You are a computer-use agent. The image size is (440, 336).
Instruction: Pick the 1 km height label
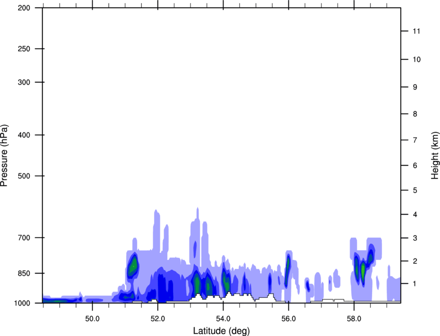coord(415,284)
